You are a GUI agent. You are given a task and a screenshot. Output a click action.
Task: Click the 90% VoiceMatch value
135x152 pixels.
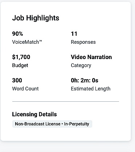coord(17,34)
